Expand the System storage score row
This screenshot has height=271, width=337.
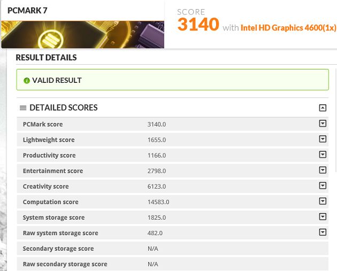click(323, 216)
